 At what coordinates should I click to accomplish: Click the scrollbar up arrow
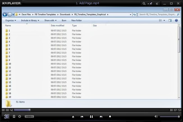[179, 25]
